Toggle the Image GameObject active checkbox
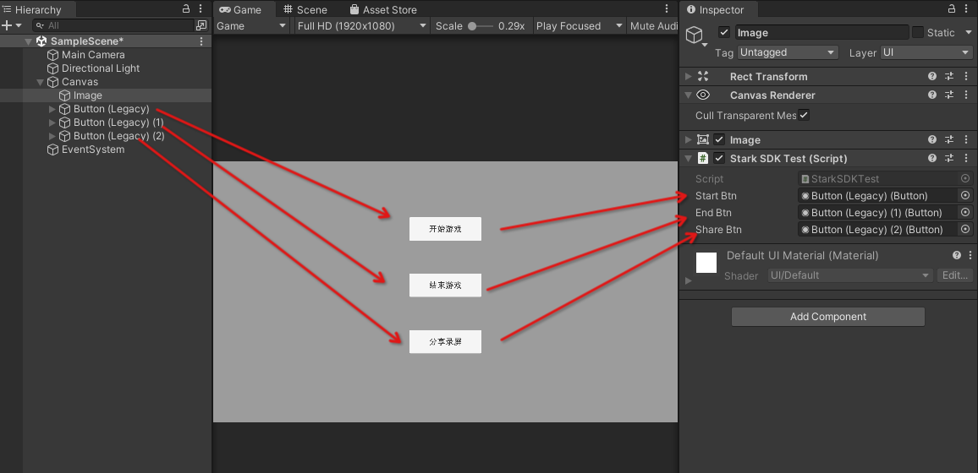978x473 pixels. pos(724,32)
